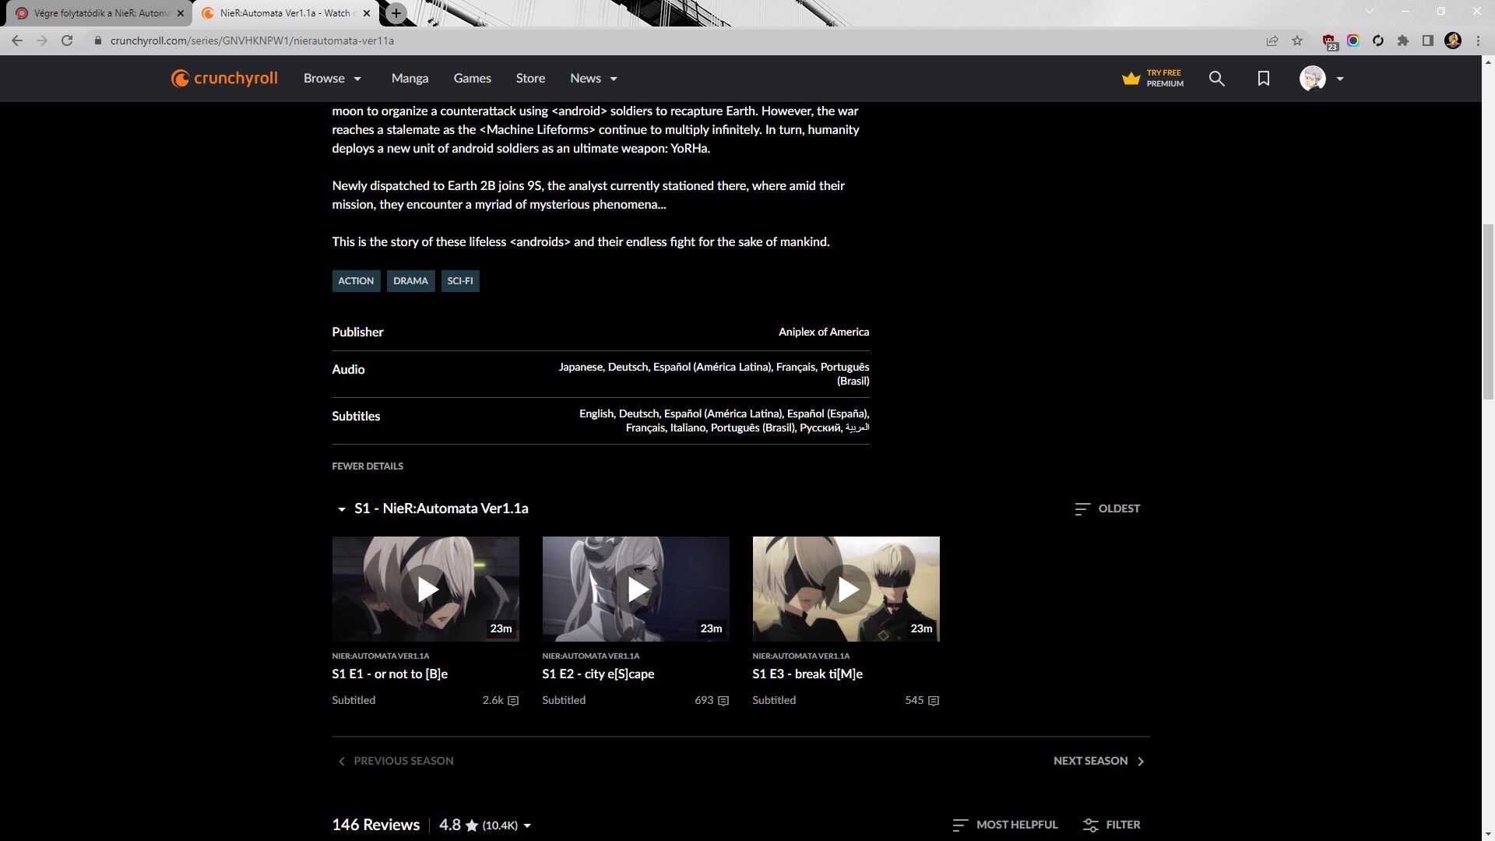Select the Action genre tag

click(356, 281)
